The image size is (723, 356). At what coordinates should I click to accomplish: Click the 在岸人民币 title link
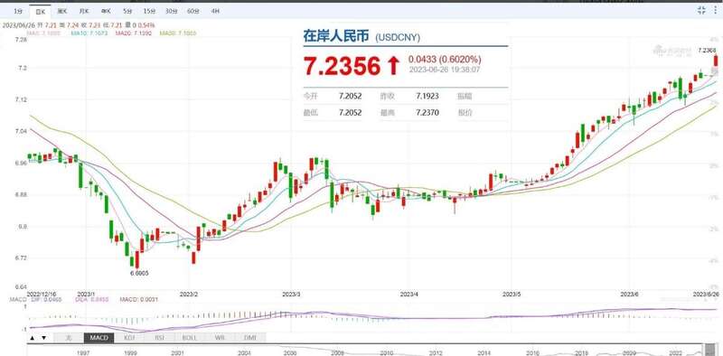(x=336, y=36)
